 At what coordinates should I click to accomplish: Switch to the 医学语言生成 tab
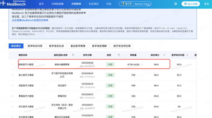pos(56,46)
